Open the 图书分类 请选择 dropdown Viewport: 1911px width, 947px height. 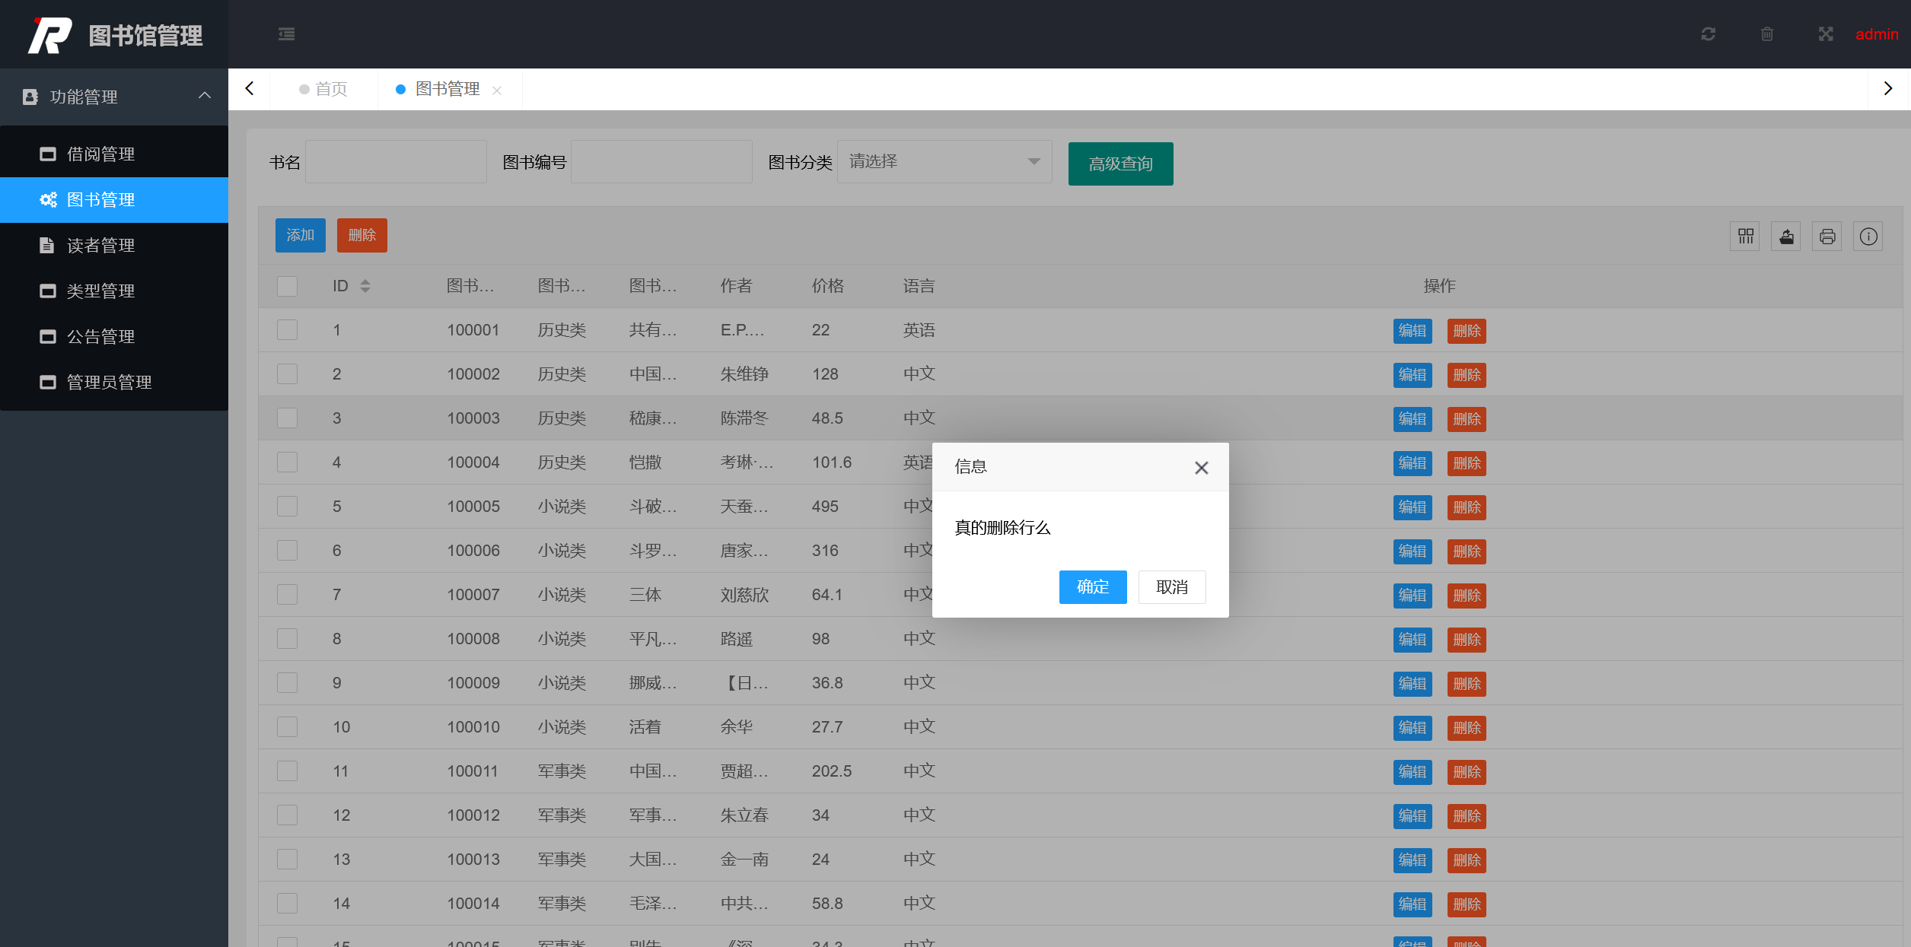(944, 162)
